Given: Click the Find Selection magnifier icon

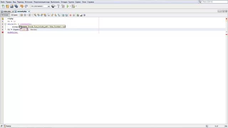Looking at the screenshot, I should tap(35, 15).
